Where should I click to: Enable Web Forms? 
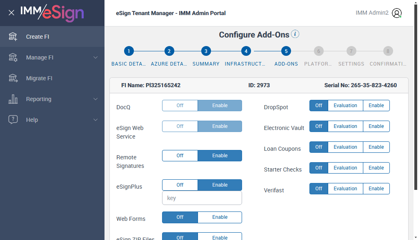(220, 217)
